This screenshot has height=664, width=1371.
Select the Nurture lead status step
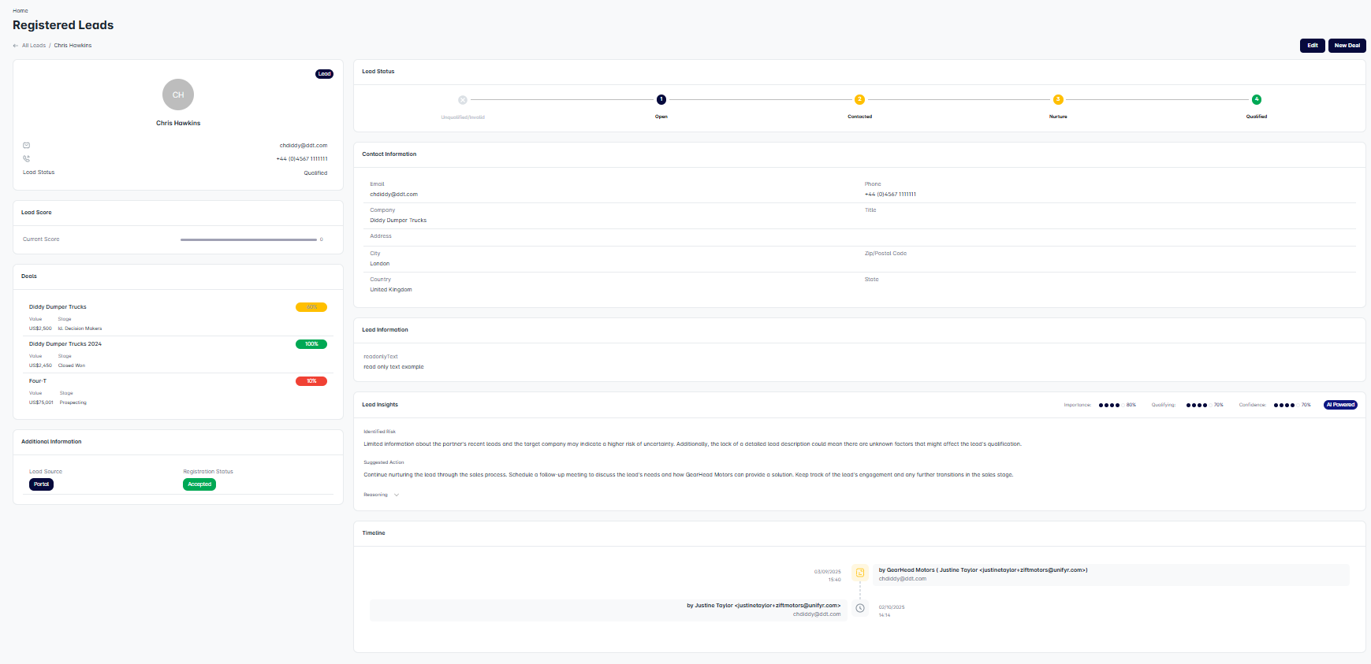[1058, 100]
